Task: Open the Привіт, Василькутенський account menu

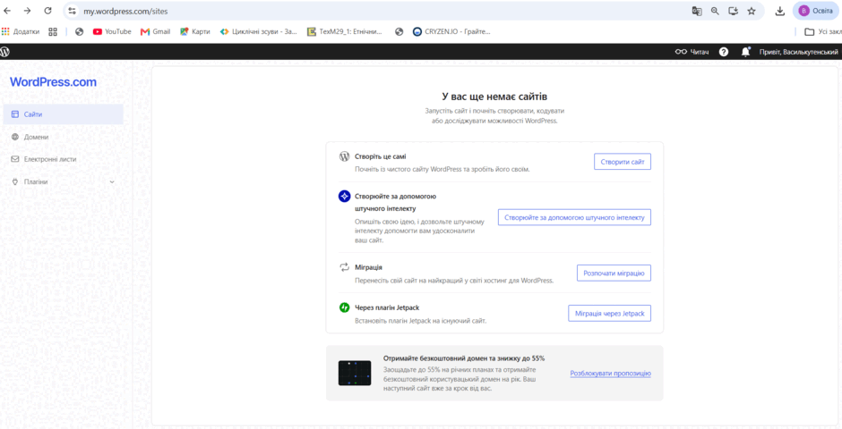Action: [798, 52]
